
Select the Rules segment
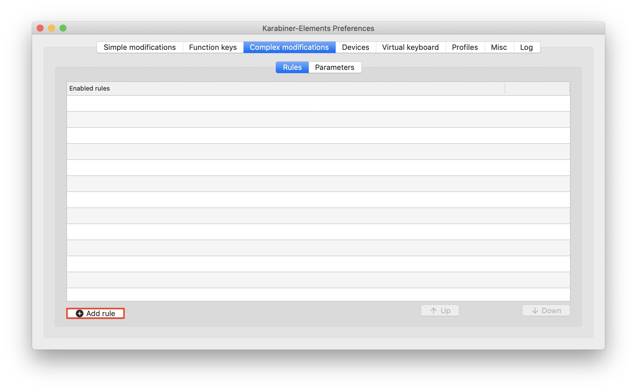click(292, 67)
